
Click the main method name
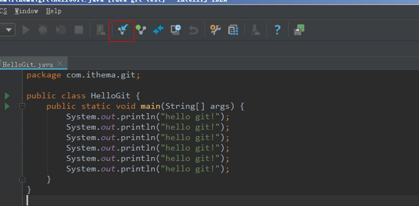tap(150, 106)
